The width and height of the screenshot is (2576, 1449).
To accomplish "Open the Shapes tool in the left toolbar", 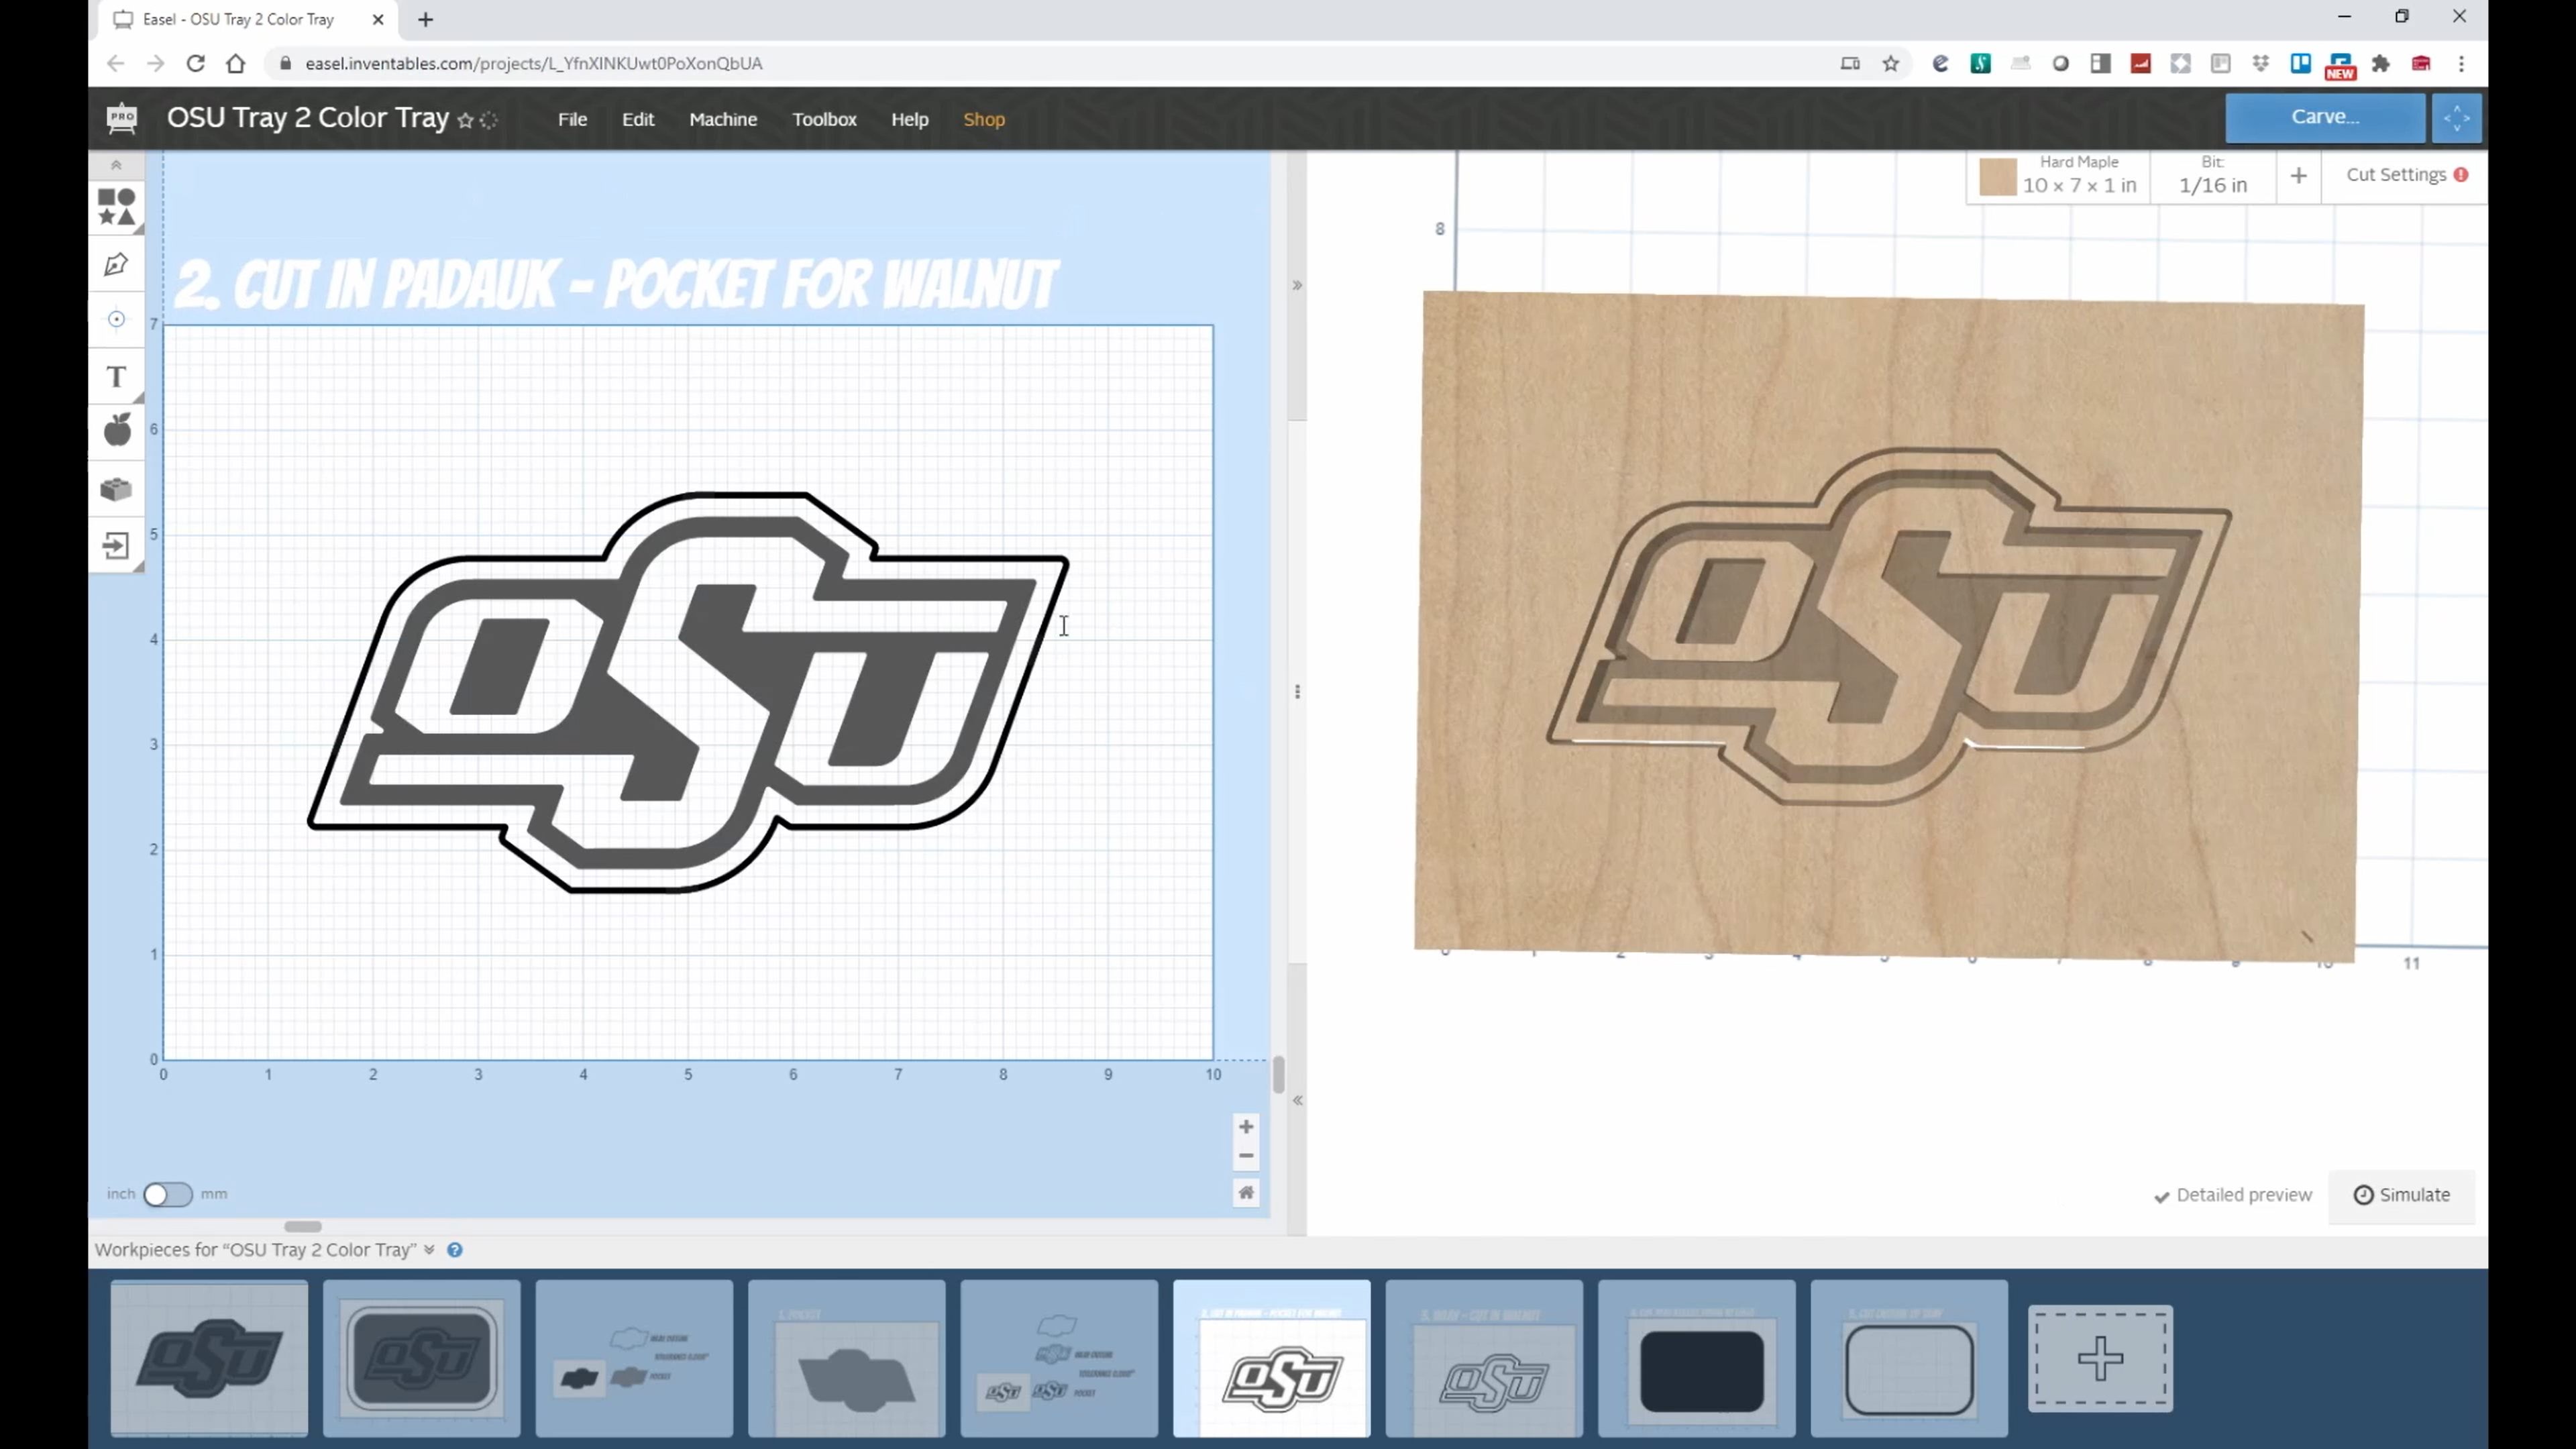I will (117, 207).
